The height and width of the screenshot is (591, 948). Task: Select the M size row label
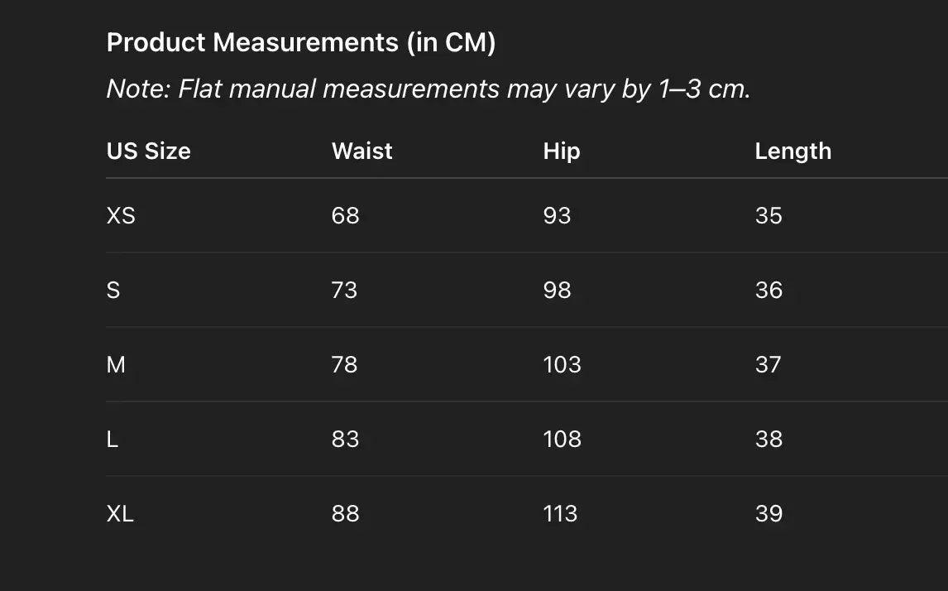116,365
